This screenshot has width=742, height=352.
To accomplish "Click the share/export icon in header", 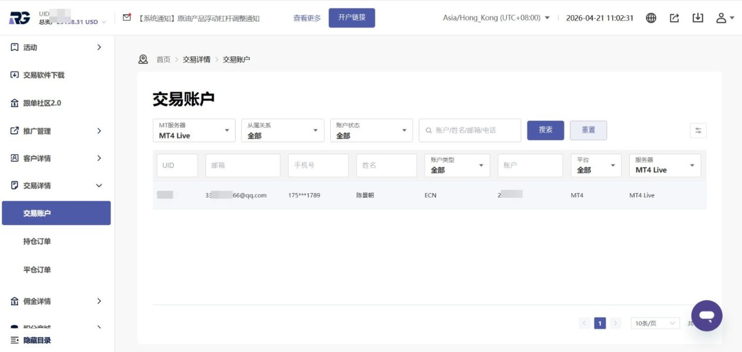I will [x=674, y=18].
